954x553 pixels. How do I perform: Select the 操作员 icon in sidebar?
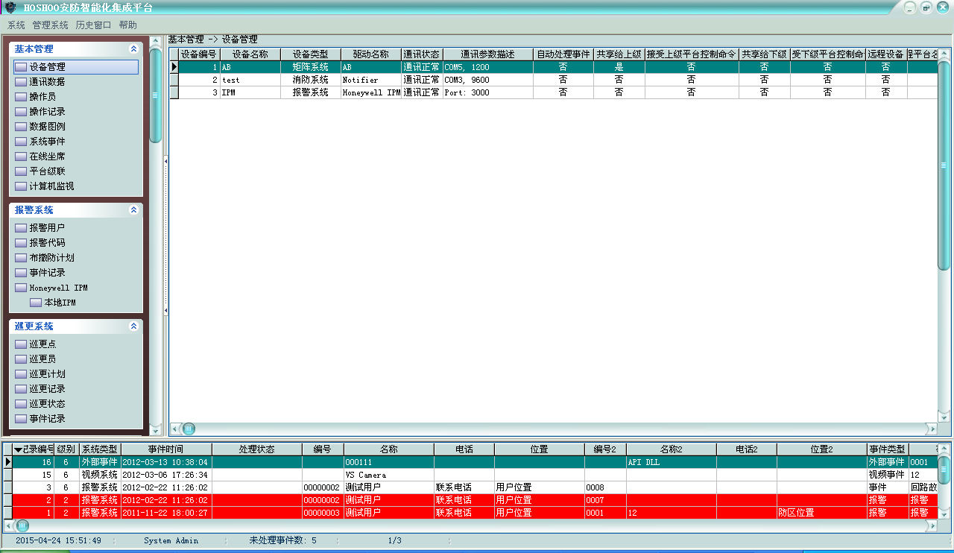(x=21, y=97)
